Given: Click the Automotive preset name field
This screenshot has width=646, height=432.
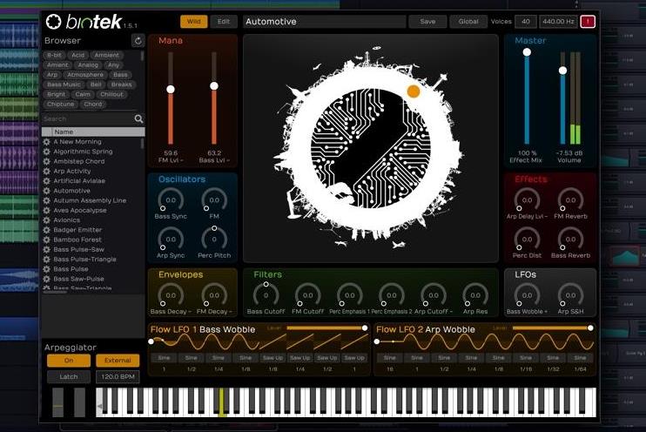Looking at the screenshot, I should pos(324,22).
